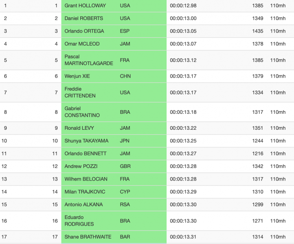Select the Omar MCLEOD row name

pyautogui.click(x=82, y=44)
